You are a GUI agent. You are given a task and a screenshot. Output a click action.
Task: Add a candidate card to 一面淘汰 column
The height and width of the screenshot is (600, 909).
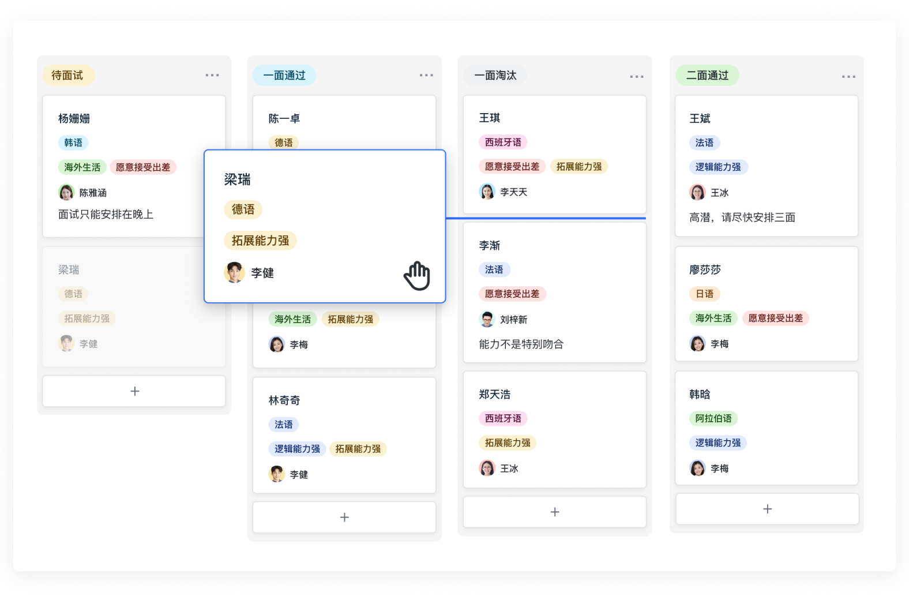[x=554, y=512]
